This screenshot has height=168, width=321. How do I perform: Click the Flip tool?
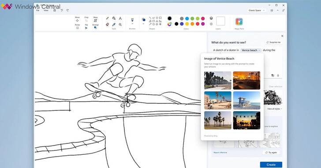tap(86, 26)
